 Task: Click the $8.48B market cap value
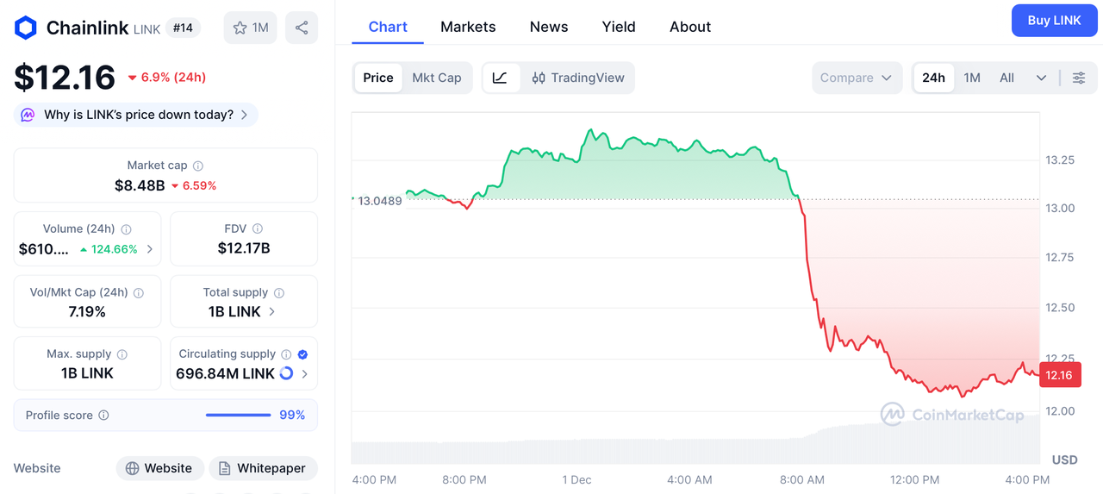[140, 185]
